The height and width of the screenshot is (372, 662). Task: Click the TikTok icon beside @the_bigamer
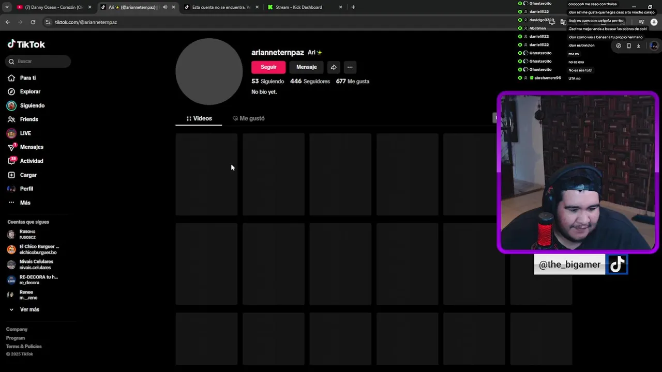pyautogui.click(x=617, y=265)
